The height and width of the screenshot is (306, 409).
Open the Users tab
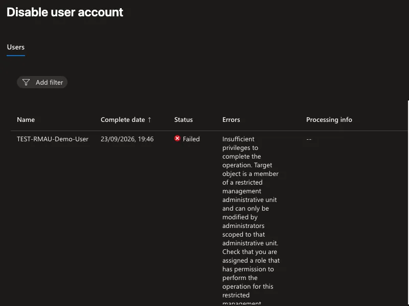16,47
